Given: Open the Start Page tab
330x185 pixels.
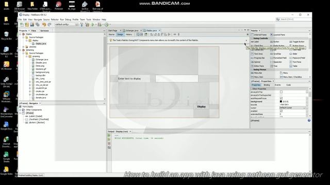Looking at the screenshot, I should point(112,31).
